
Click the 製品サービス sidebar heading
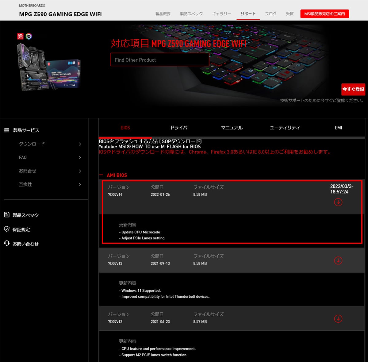pyautogui.click(x=26, y=130)
